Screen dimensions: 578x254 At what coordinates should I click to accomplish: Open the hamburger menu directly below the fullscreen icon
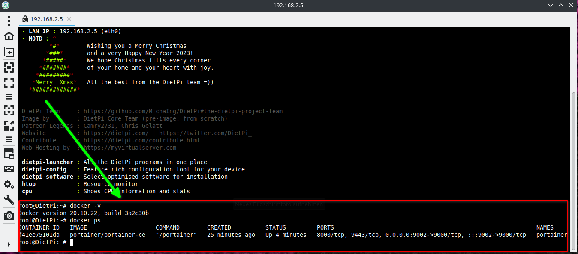point(9,97)
